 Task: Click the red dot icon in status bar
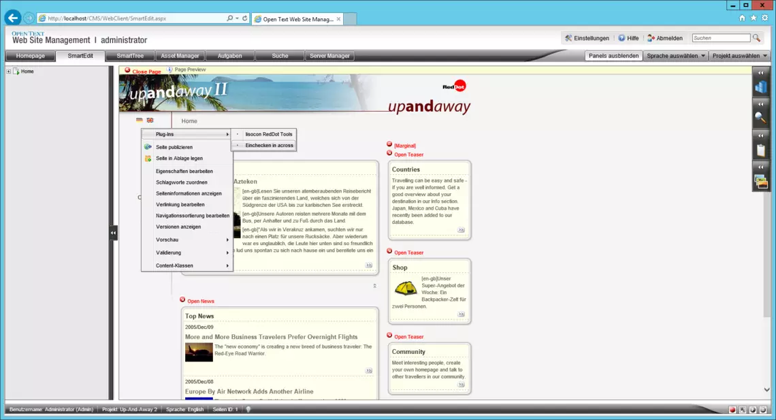pyautogui.click(x=732, y=410)
